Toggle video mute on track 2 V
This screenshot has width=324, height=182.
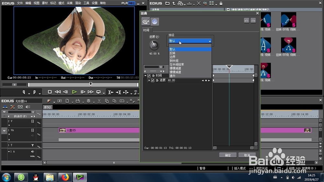(32, 121)
